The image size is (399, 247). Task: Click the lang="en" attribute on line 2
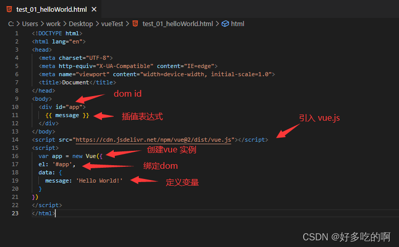tap(67, 41)
